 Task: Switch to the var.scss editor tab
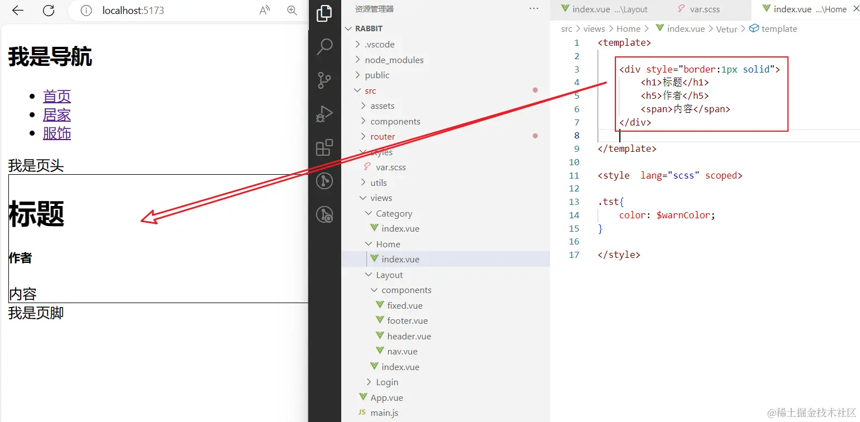[698, 9]
